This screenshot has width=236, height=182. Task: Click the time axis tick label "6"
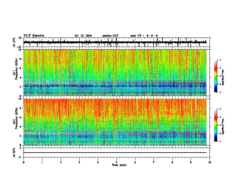pyautogui.click(x=135, y=162)
